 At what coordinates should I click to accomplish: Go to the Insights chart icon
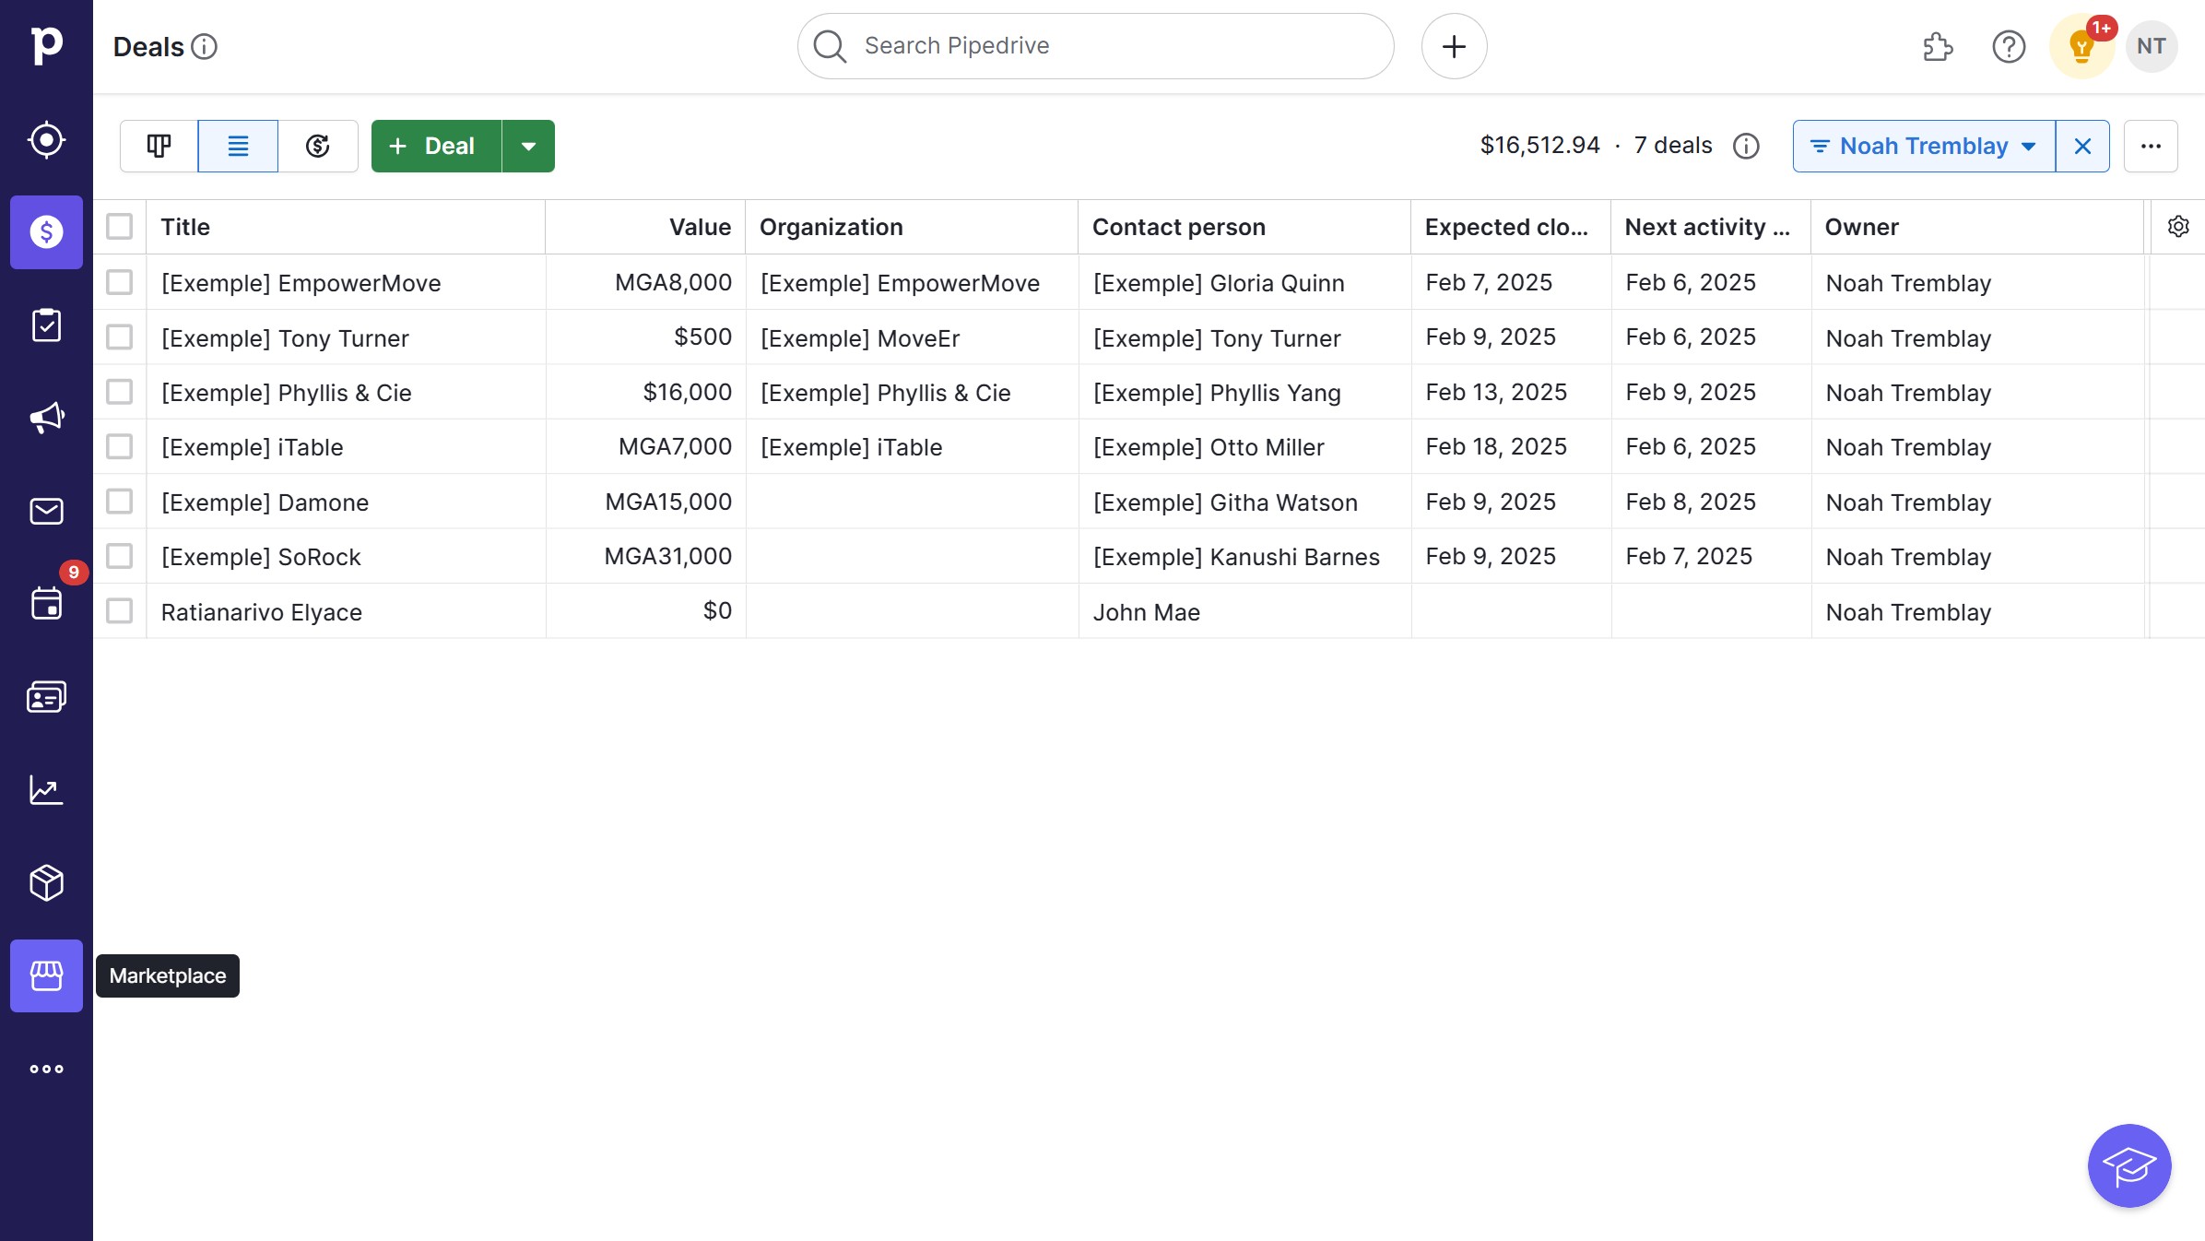[x=46, y=789]
